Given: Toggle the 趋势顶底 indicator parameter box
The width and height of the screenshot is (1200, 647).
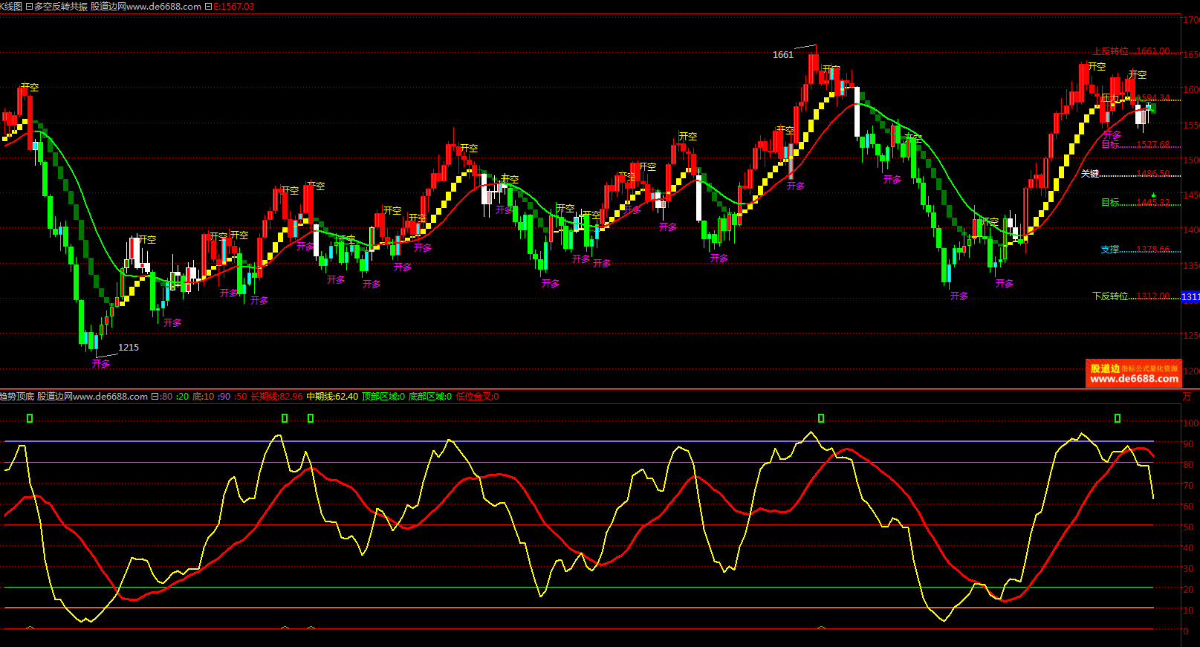Looking at the screenshot, I should (x=155, y=397).
